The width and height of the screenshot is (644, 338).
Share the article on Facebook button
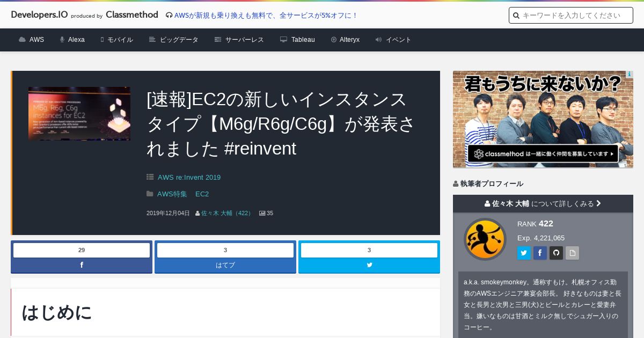click(x=82, y=265)
